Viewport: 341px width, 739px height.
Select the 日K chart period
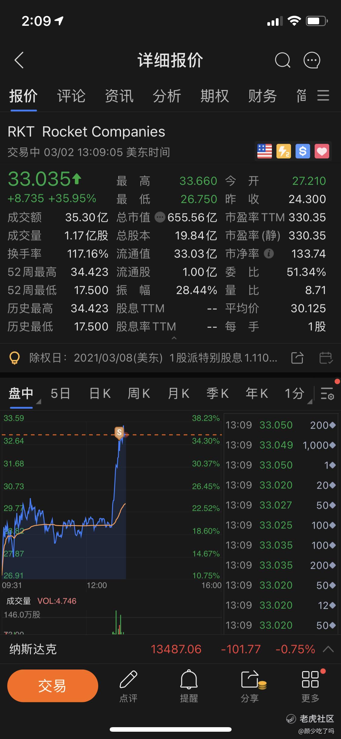[100, 393]
